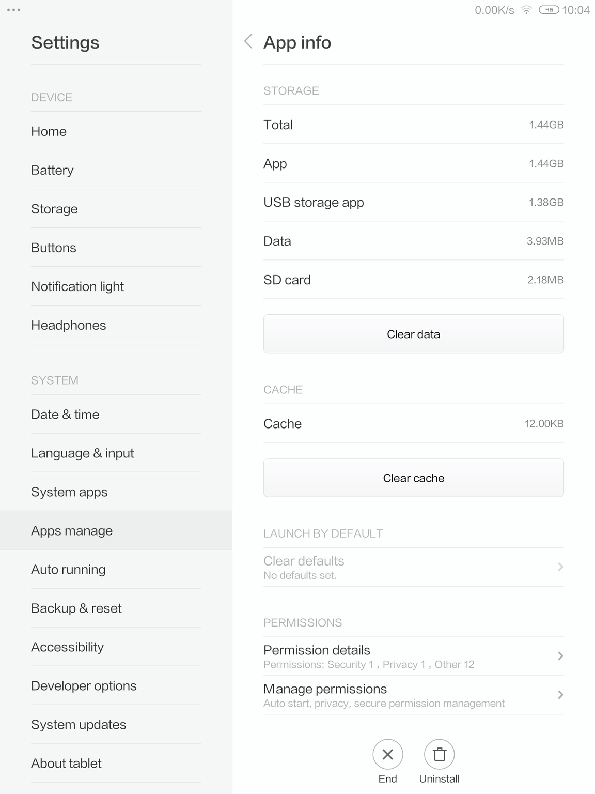The width and height of the screenshot is (595, 794).
Task: Tap the Cache size row
Action: point(413,423)
